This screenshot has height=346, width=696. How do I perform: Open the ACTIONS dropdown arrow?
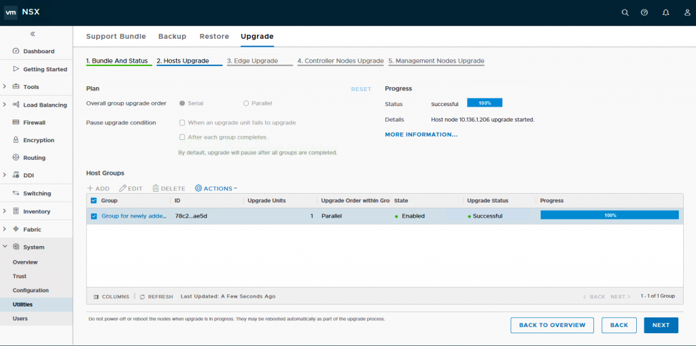tap(235, 188)
